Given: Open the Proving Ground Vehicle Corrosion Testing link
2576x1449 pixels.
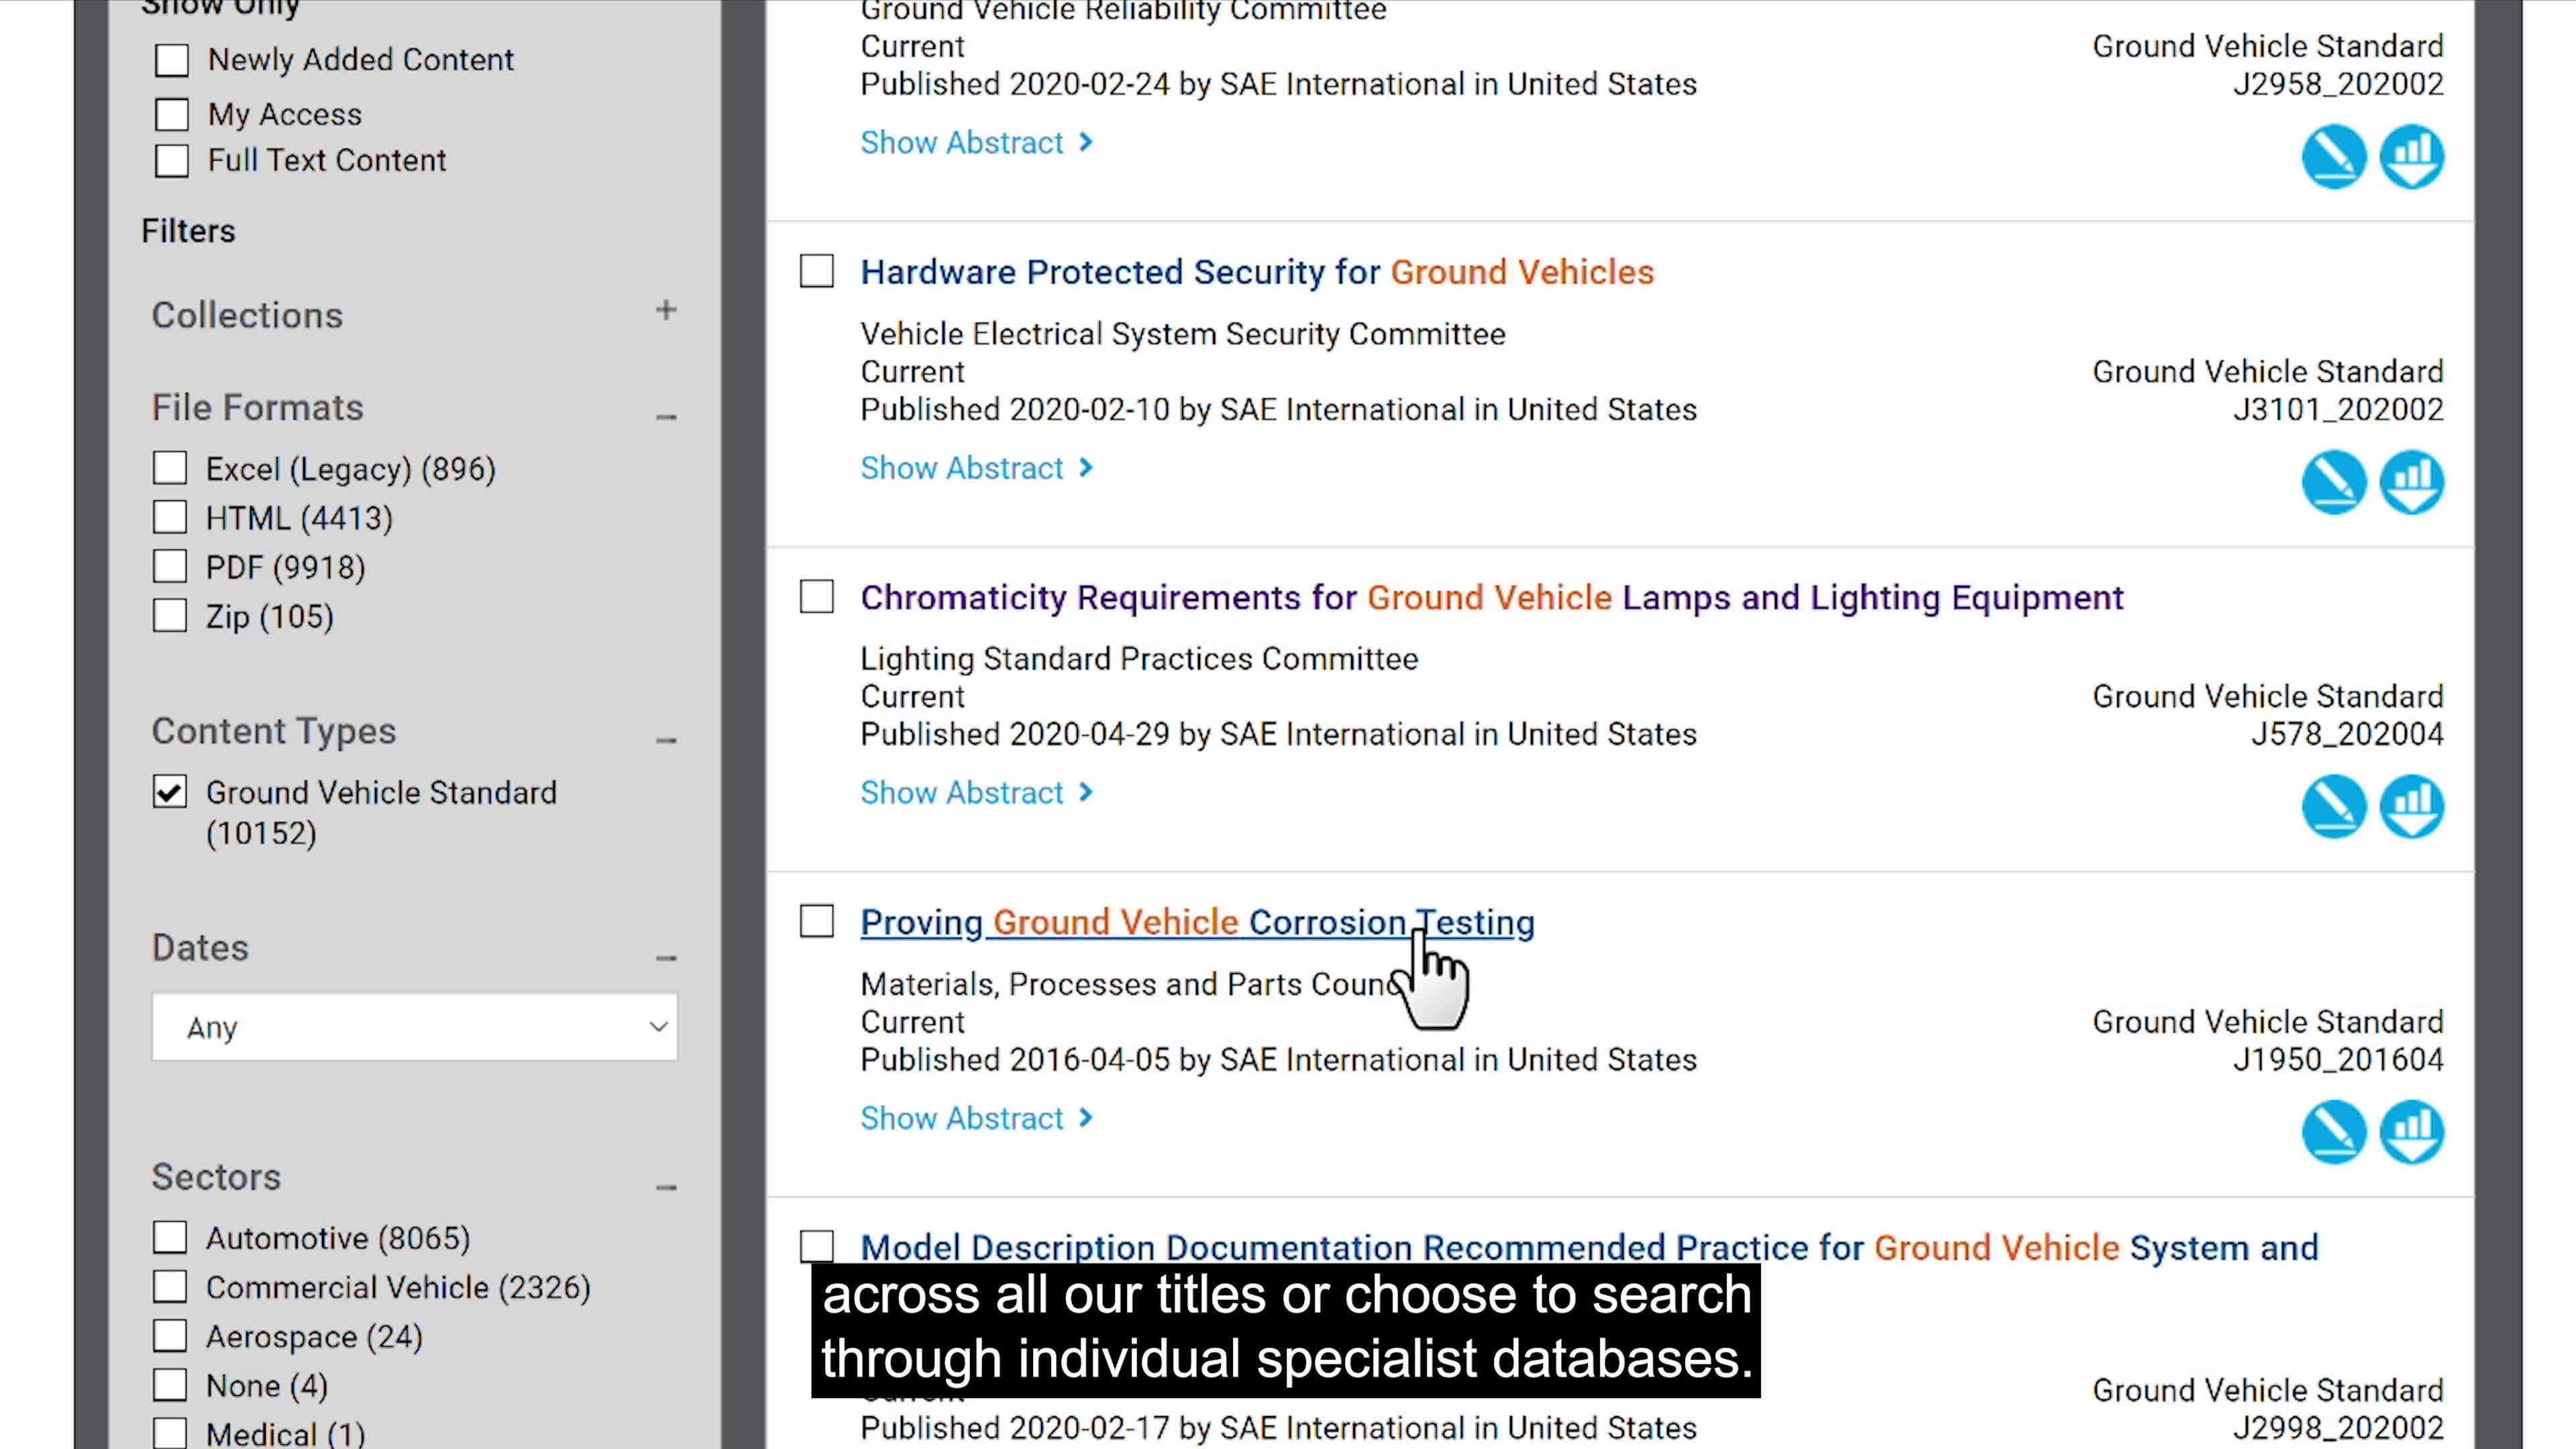Looking at the screenshot, I should (1196, 922).
